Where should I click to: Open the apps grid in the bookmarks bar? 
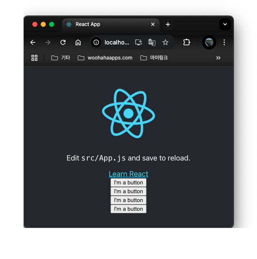34,58
